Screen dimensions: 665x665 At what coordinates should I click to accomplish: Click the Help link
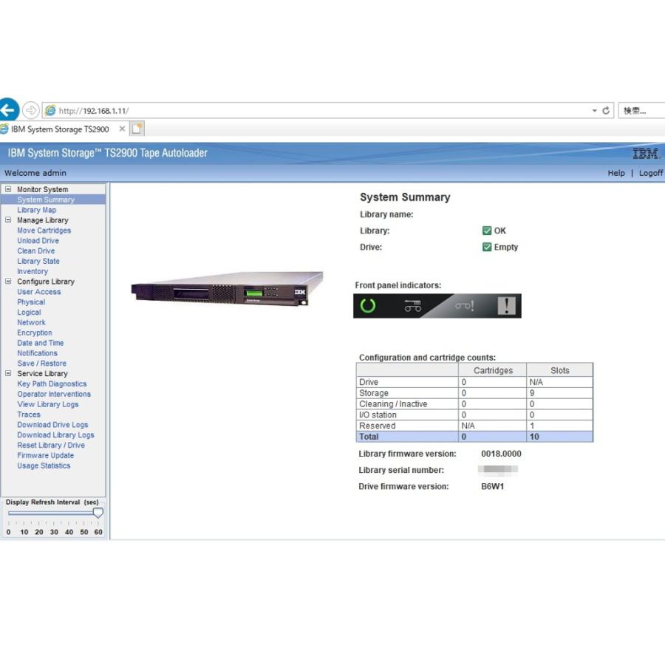(x=615, y=173)
